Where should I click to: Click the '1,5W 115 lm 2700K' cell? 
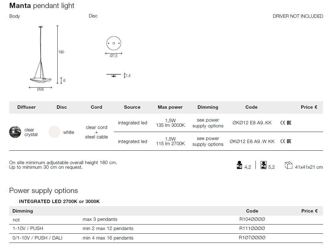pos(171,141)
